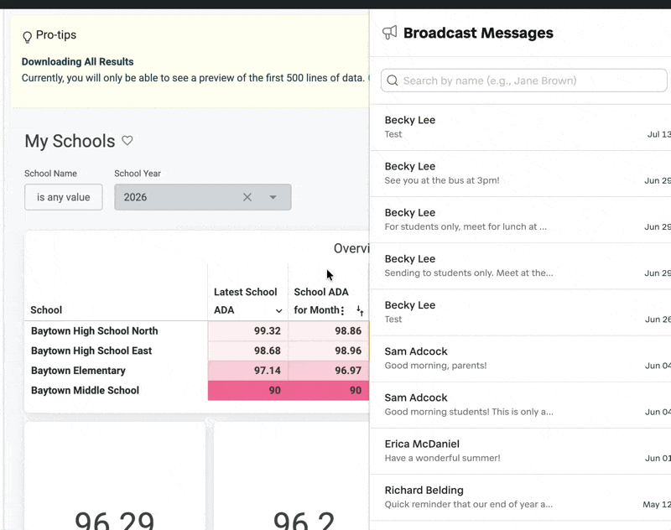Click the 97.14 Latest ADA cell

(x=247, y=371)
